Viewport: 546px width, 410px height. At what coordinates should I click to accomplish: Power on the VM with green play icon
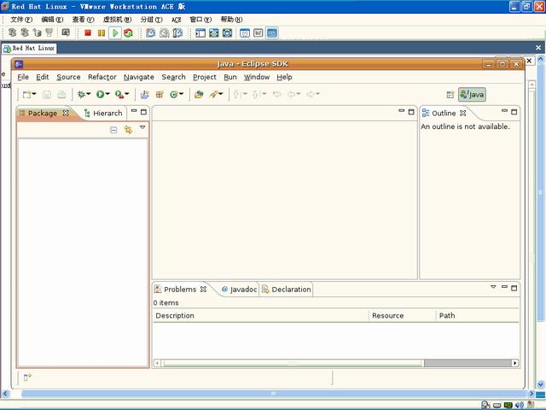tap(115, 33)
